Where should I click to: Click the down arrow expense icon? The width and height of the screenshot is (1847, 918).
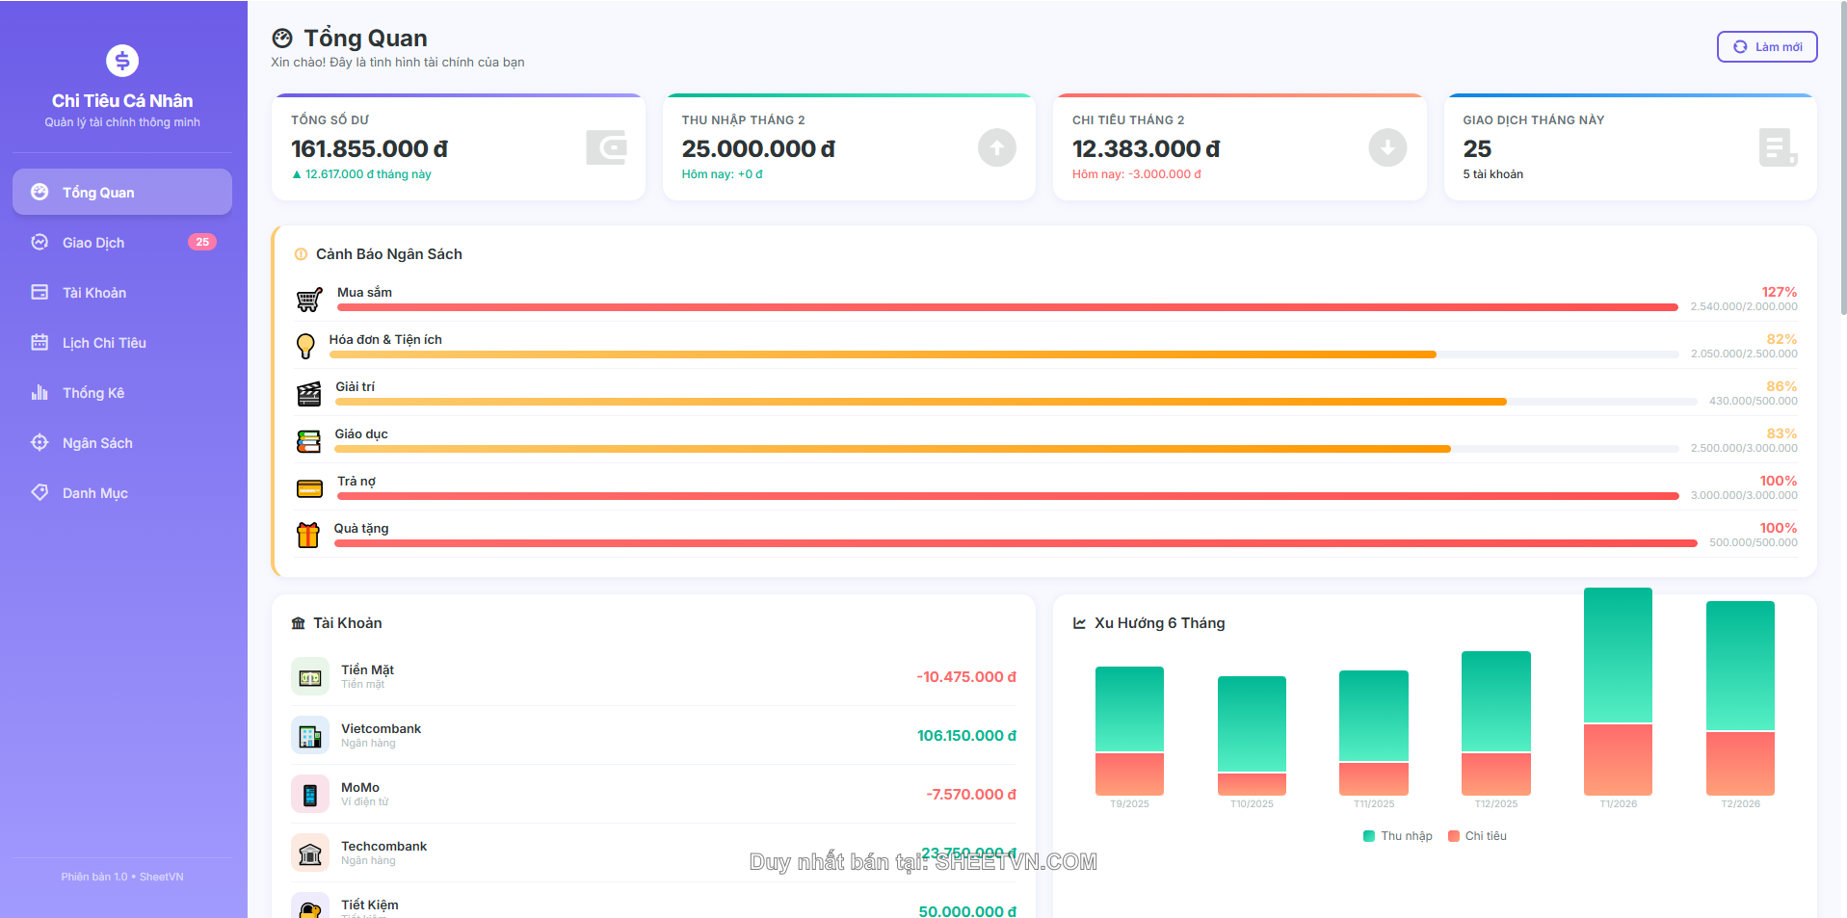pyautogui.click(x=1386, y=147)
